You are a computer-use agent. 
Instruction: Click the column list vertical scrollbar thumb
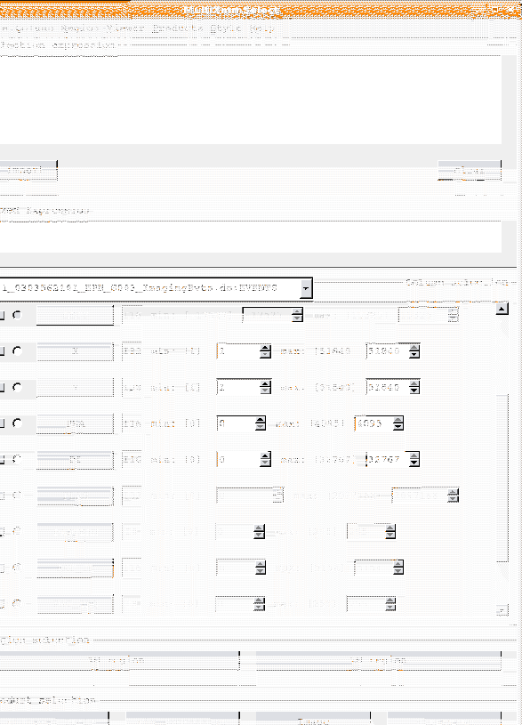coord(502,478)
